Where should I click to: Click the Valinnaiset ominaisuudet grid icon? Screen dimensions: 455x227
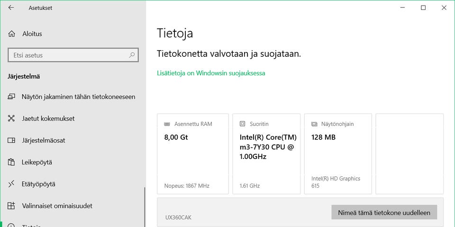point(11,206)
